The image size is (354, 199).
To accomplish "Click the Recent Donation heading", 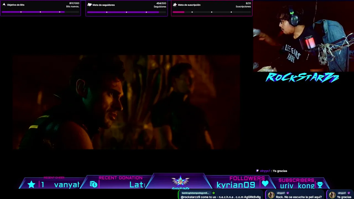I will 121,178.
